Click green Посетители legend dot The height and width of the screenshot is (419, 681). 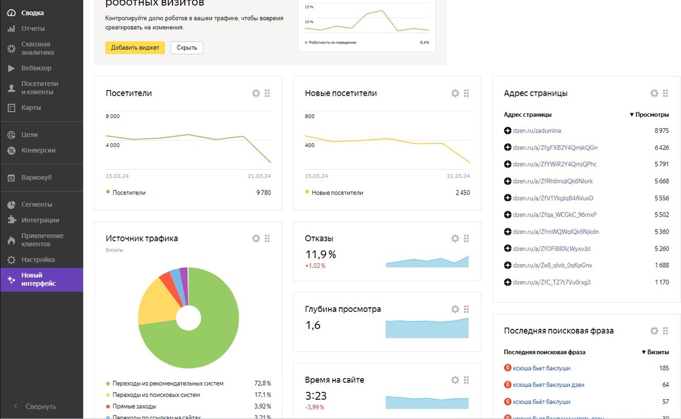(108, 192)
